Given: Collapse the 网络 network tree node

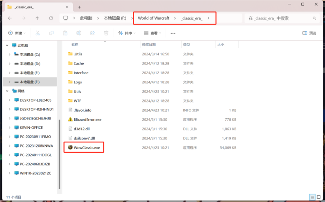Looking at the screenshot, I should [x=7, y=91].
